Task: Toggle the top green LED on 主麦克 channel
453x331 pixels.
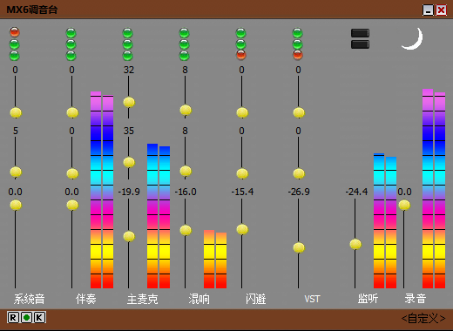Action: 128,33
